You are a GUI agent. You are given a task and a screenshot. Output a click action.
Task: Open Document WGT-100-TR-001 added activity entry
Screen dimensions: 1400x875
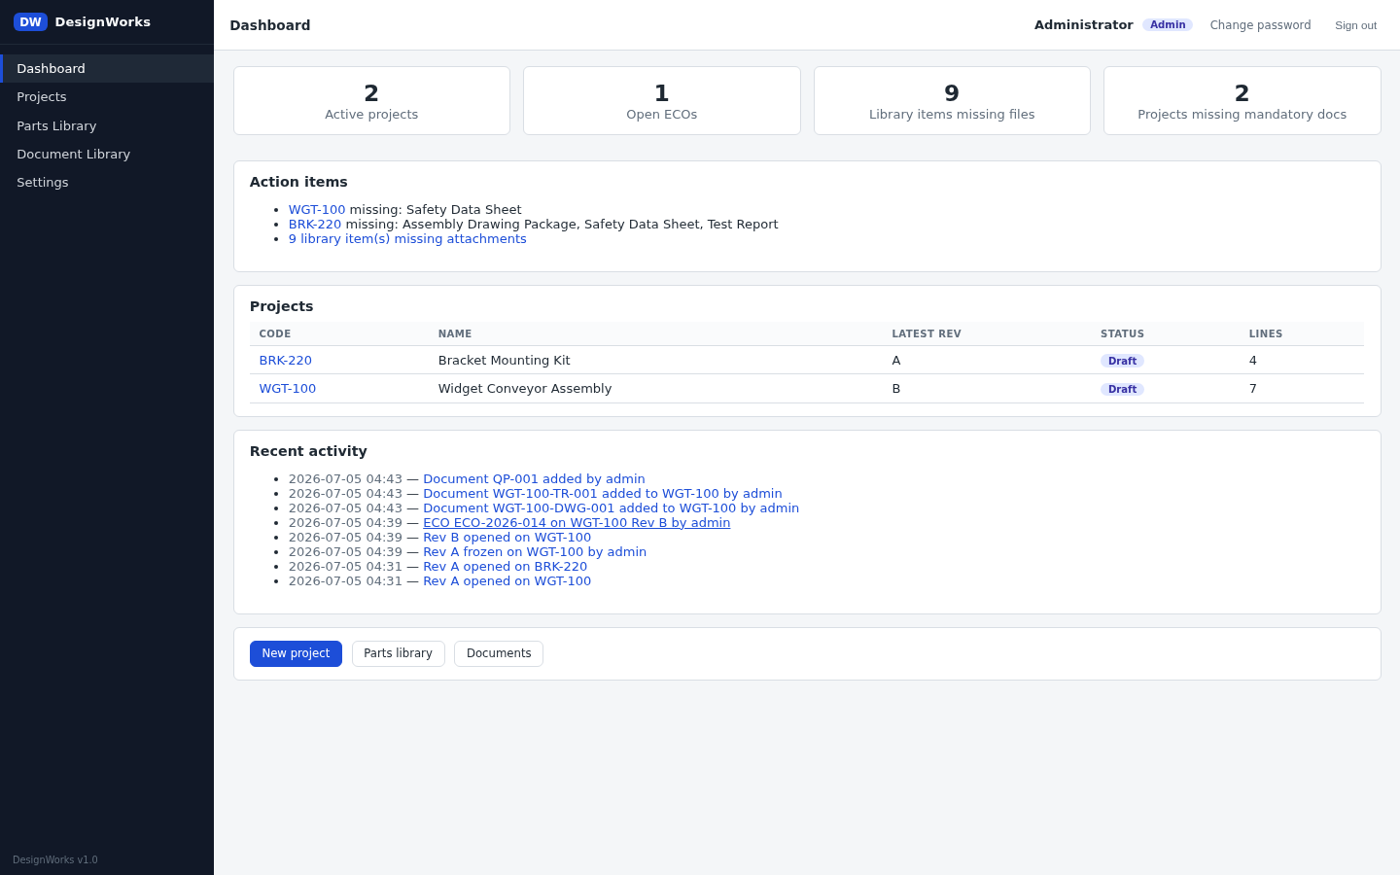pyautogui.click(x=603, y=494)
